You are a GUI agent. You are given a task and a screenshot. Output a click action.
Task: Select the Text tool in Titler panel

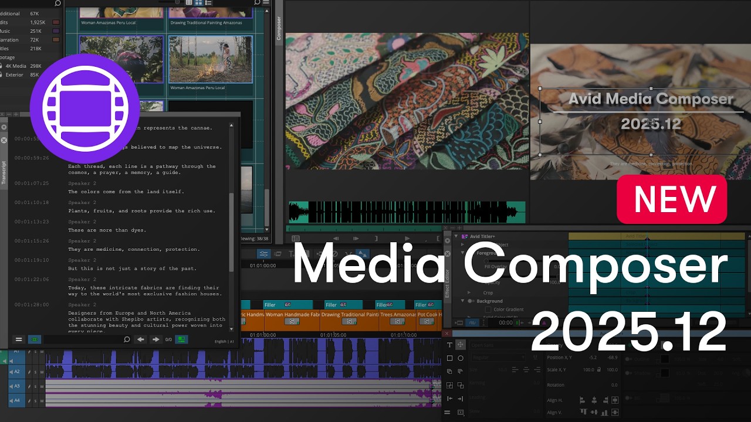(450, 345)
